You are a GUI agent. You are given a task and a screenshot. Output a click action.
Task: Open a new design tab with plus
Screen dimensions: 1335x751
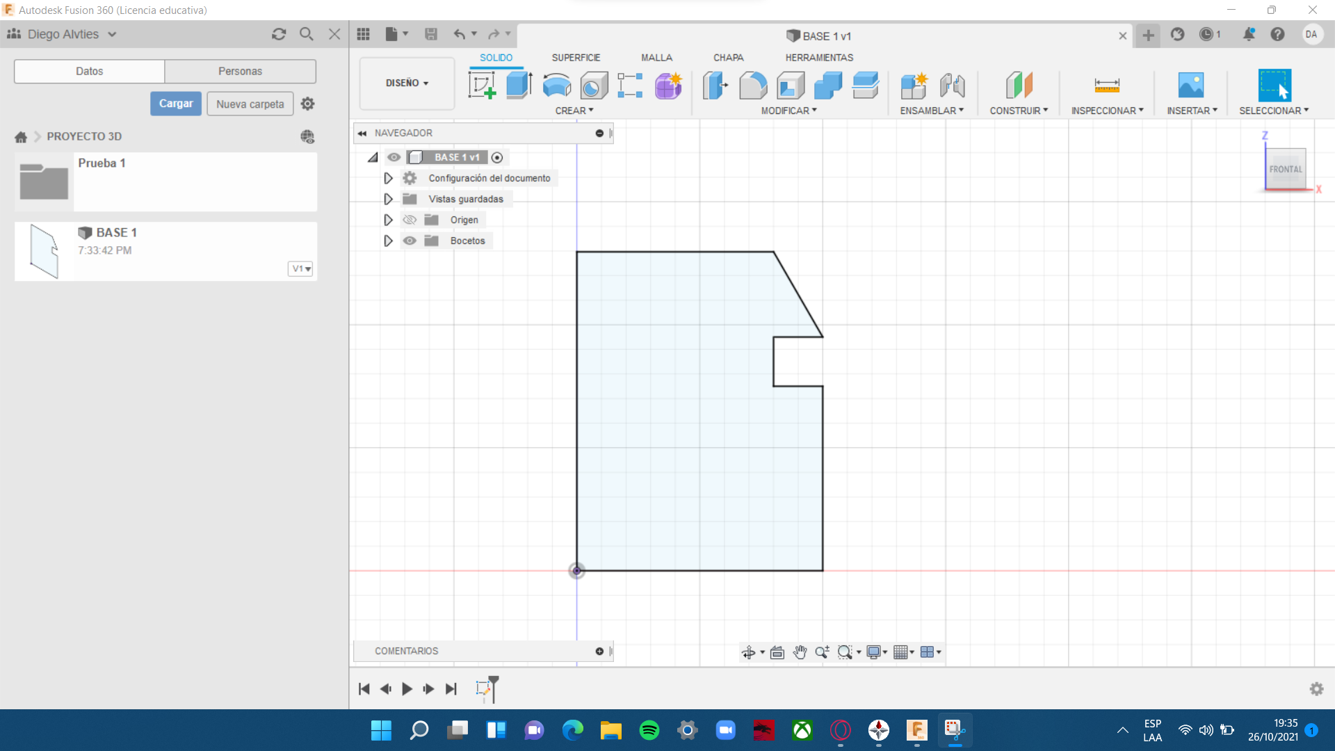tap(1148, 35)
